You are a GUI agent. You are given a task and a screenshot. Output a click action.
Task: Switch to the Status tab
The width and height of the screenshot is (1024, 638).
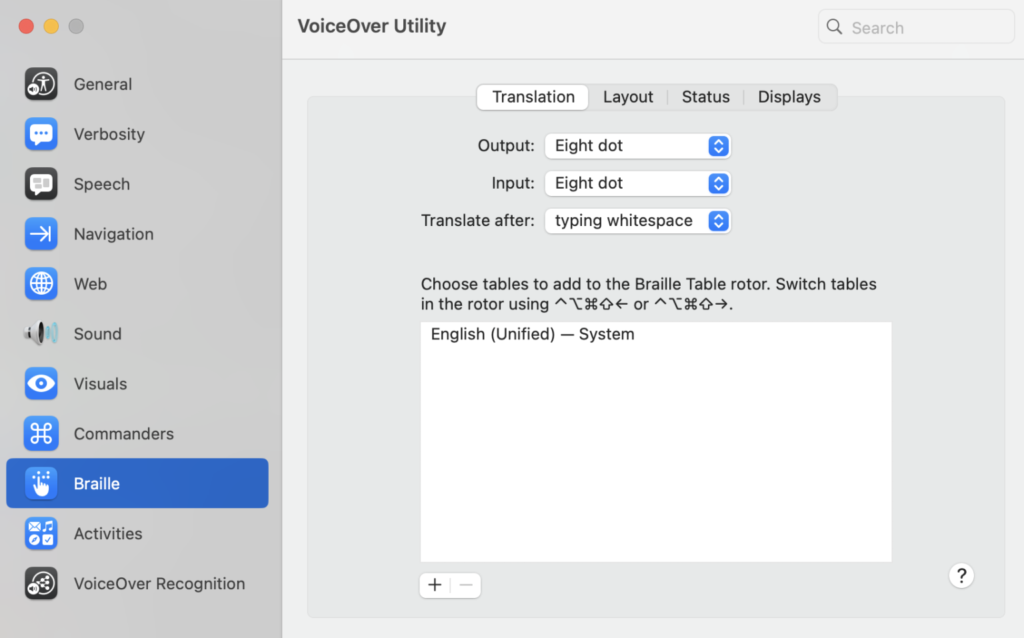tap(705, 97)
